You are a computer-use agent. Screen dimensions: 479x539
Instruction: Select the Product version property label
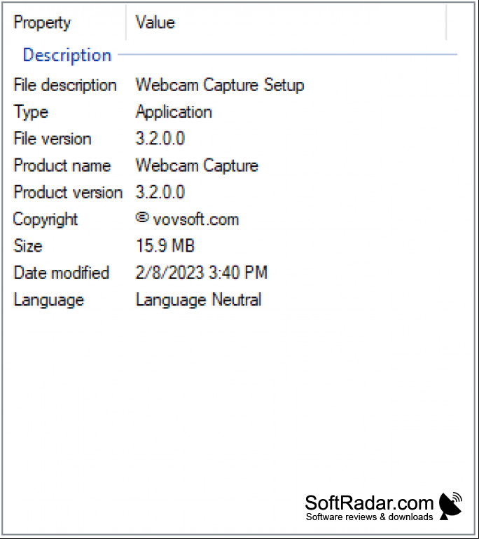point(68,192)
